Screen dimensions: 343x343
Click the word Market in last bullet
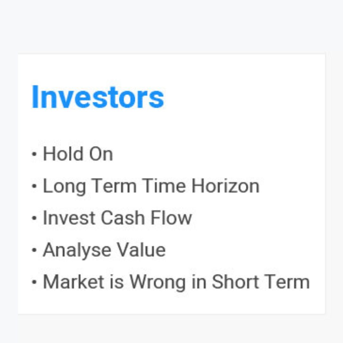[73, 282]
